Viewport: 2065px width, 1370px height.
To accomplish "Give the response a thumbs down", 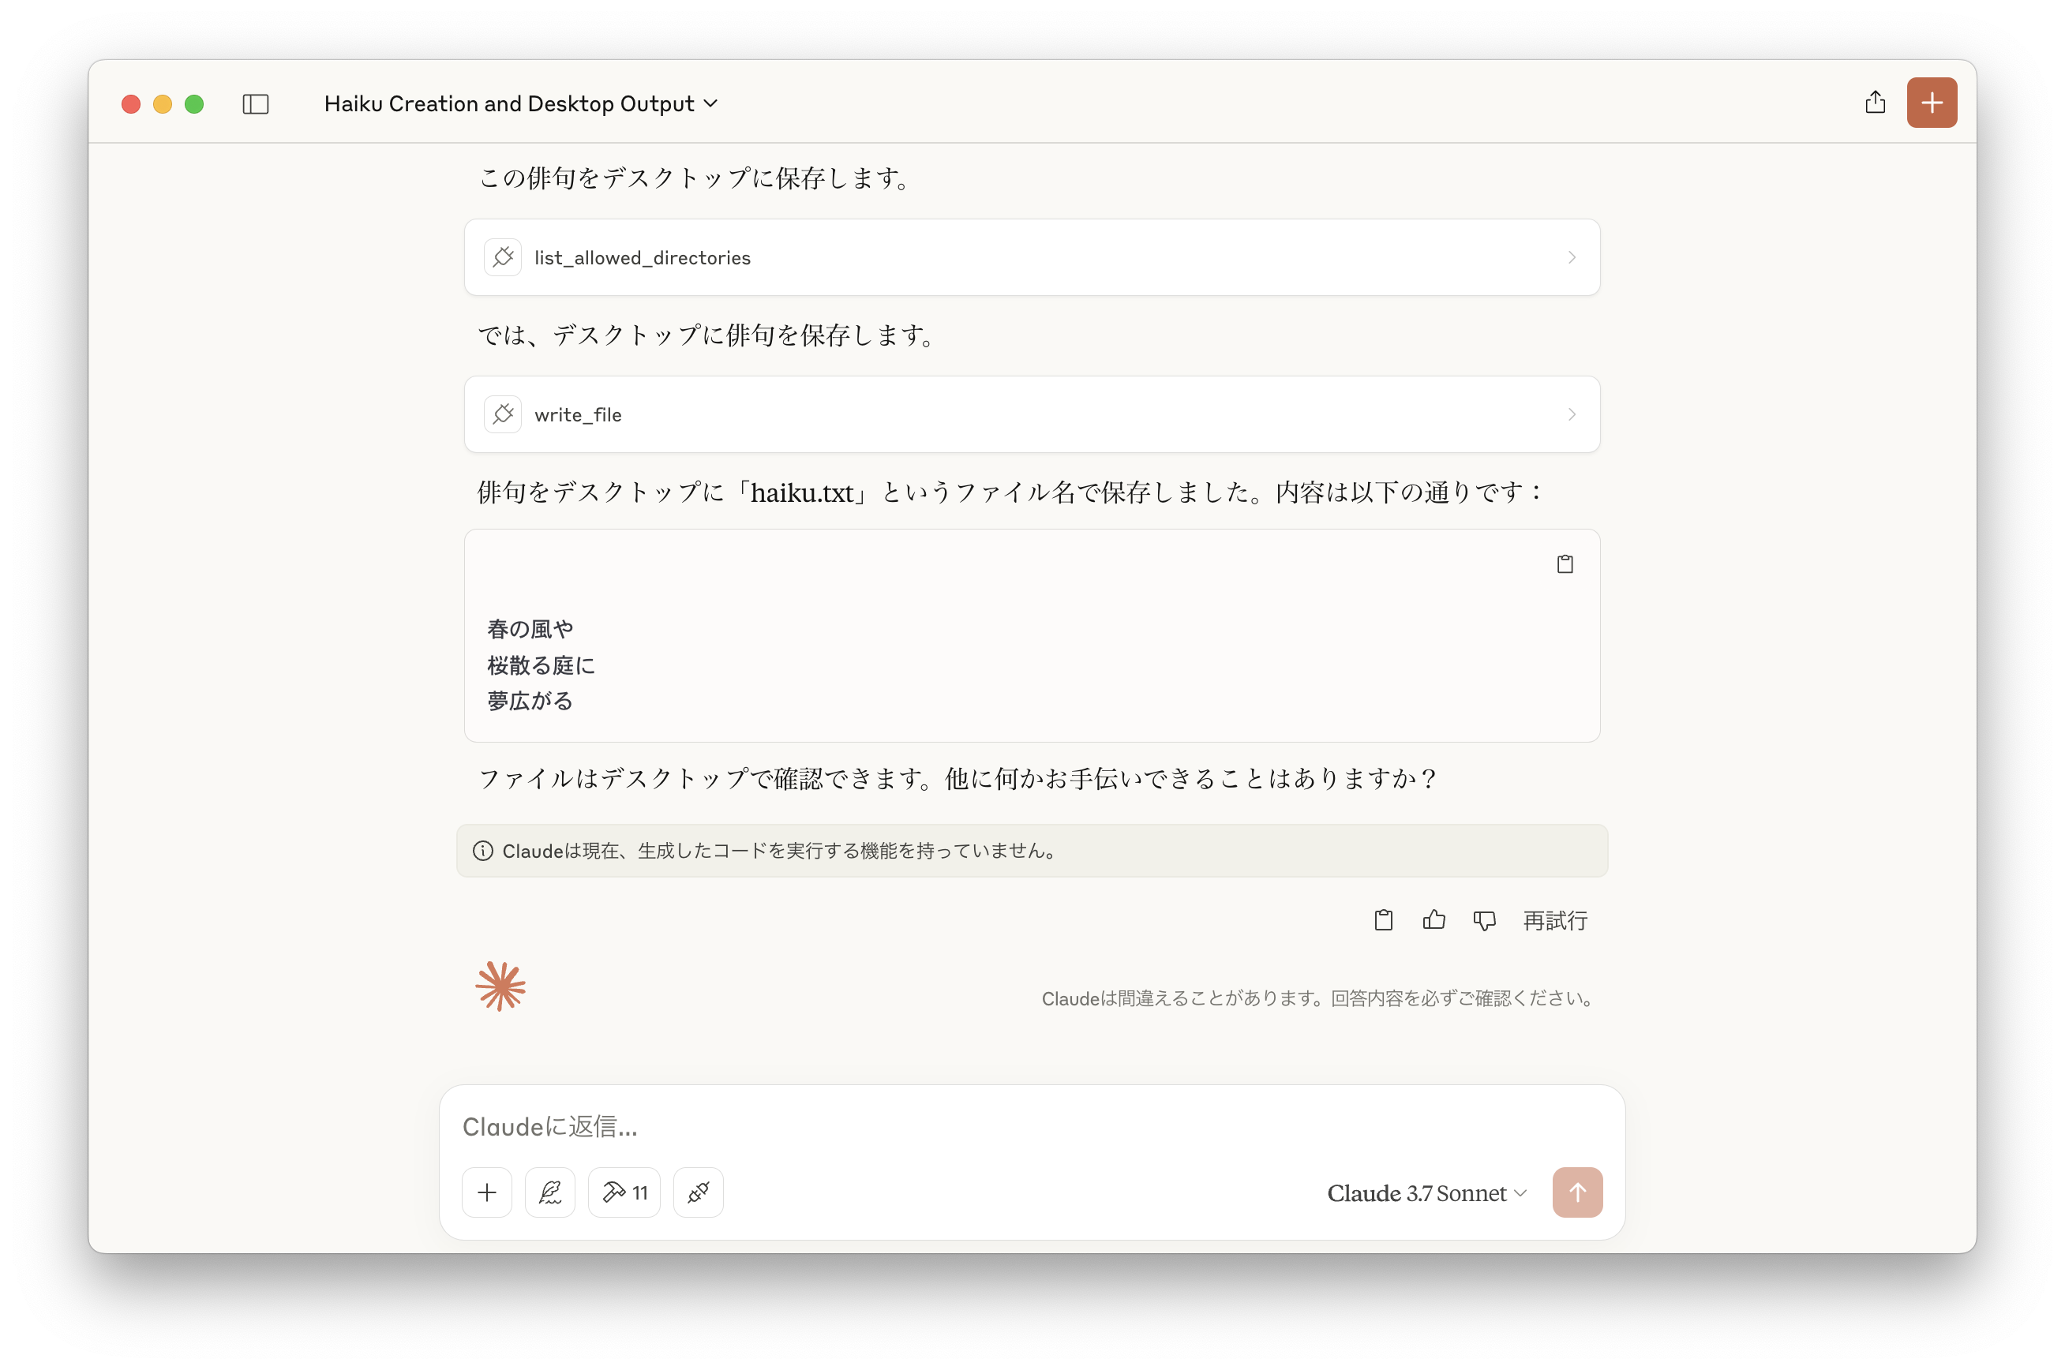I will click(x=1484, y=920).
